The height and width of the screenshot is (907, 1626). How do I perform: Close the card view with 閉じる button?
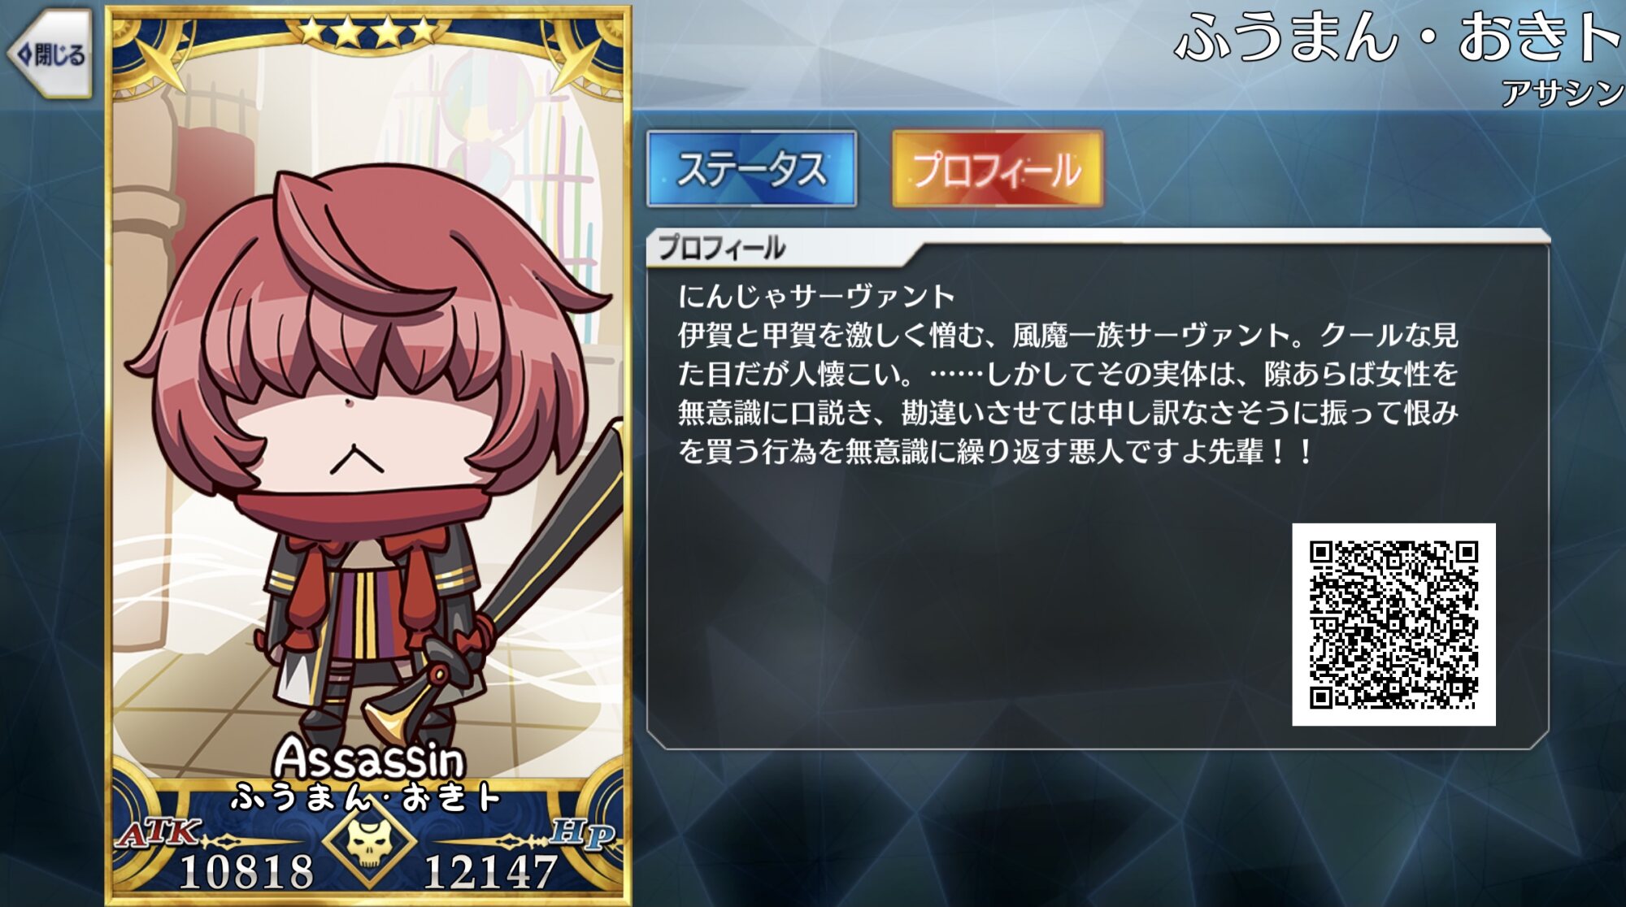pyautogui.click(x=50, y=54)
